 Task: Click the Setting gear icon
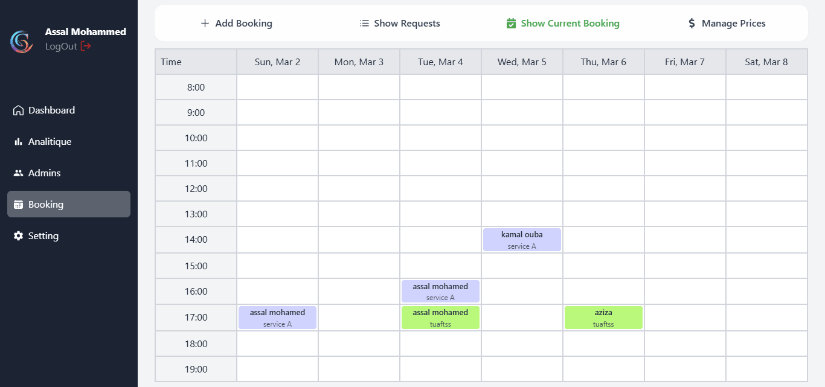point(18,236)
